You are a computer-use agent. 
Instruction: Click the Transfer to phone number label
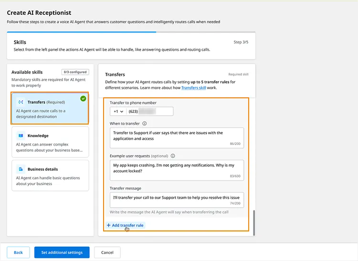[133, 103]
